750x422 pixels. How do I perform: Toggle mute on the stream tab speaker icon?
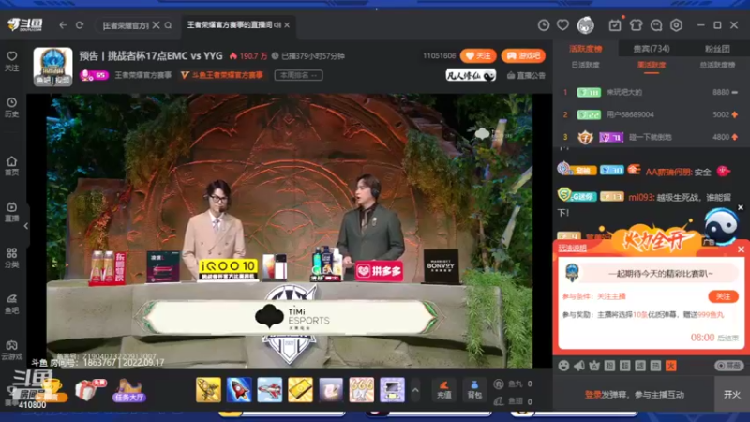pos(277,25)
